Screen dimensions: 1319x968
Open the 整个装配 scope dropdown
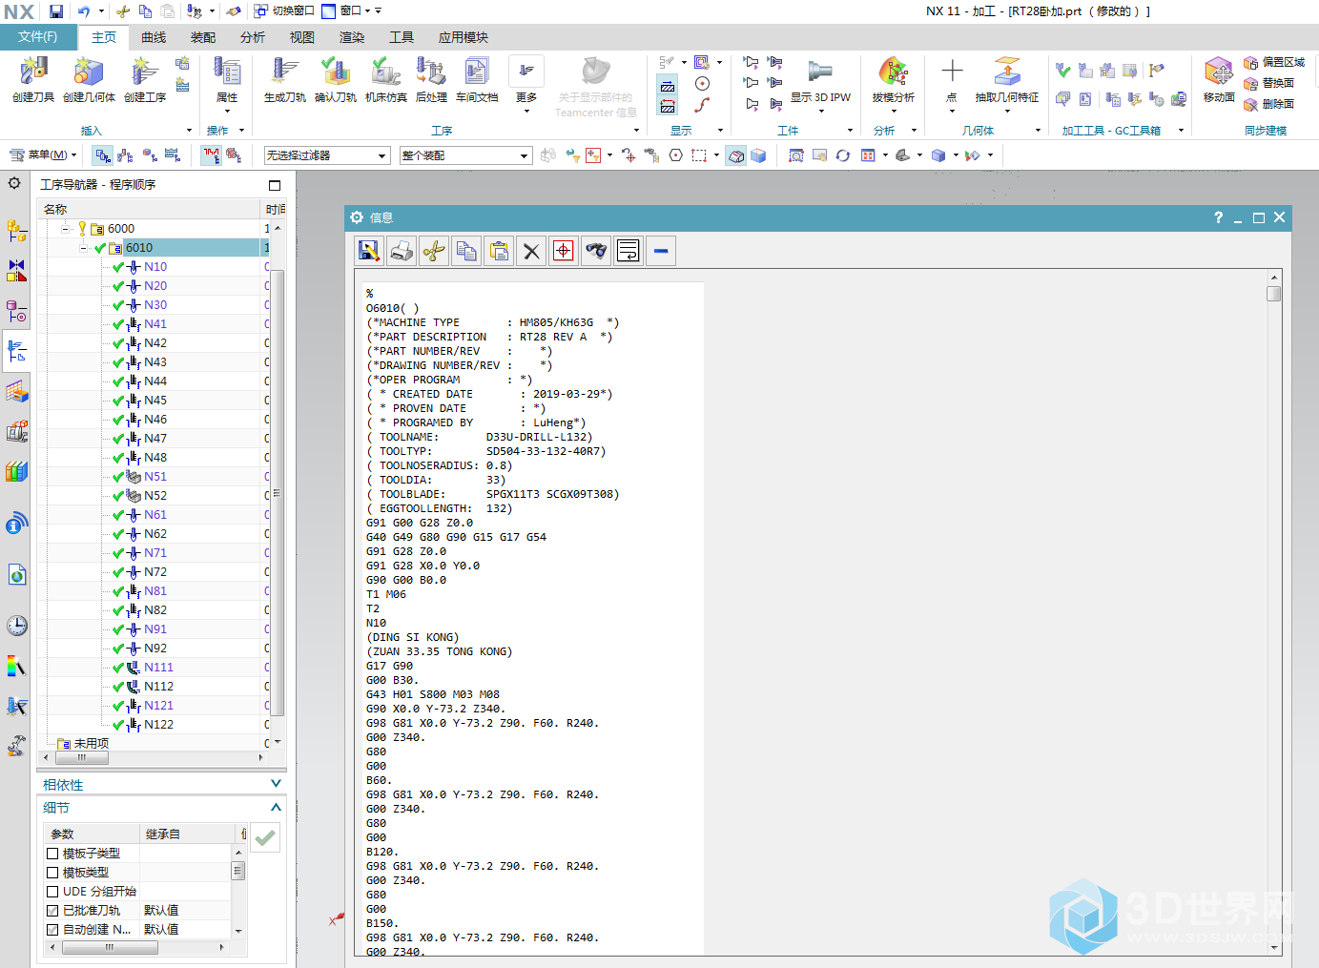pyautogui.click(x=465, y=155)
